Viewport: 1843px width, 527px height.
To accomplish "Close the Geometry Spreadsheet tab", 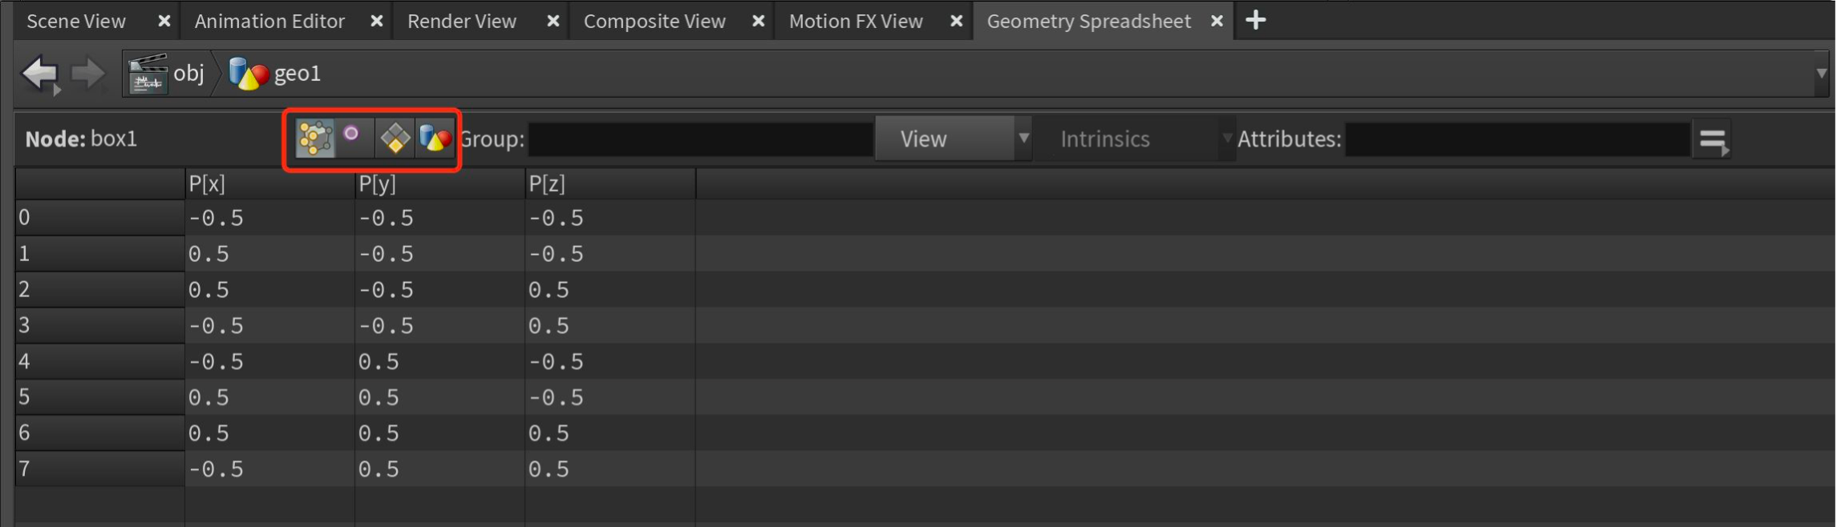I will [1217, 22].
